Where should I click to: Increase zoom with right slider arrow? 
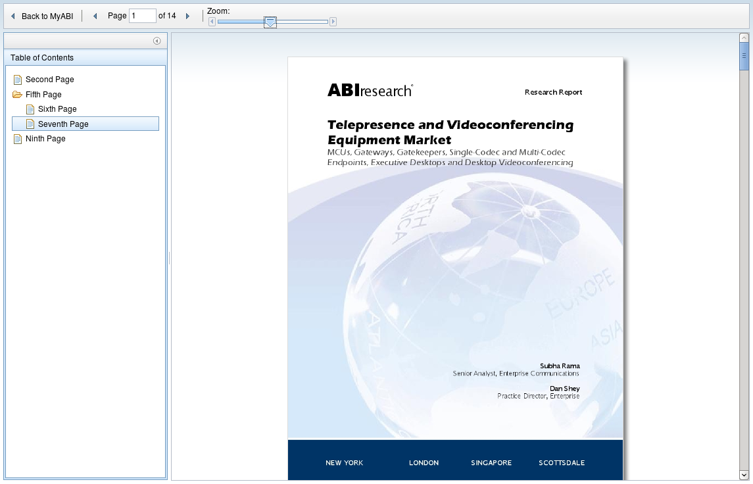[333, 22]
